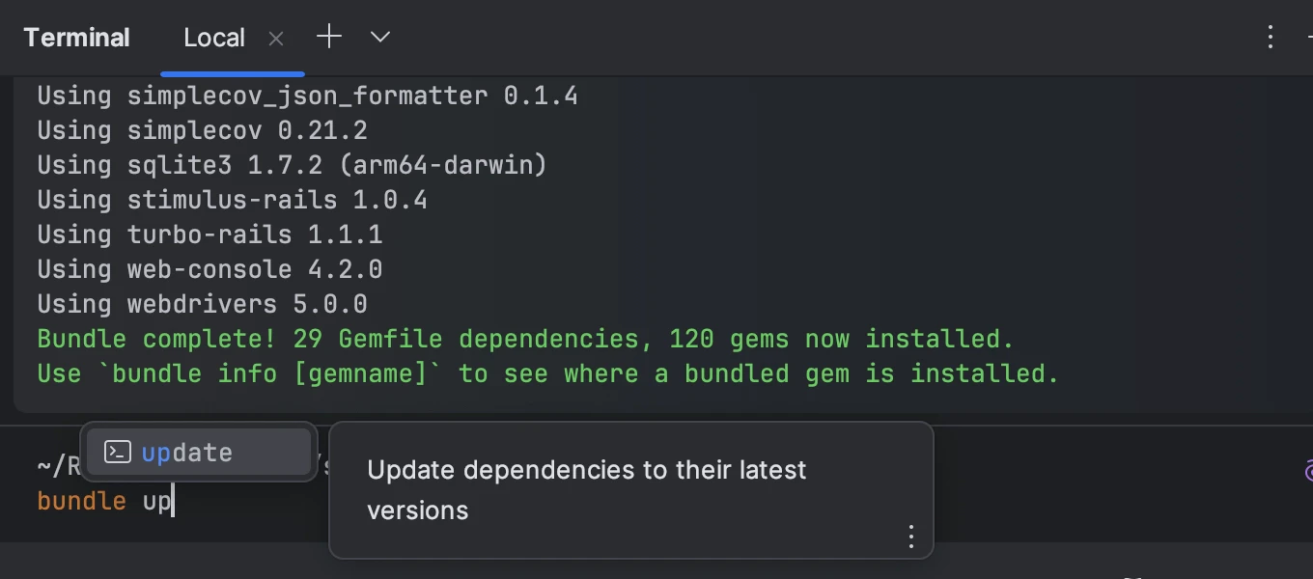Close the Local terminal tab
This screenshot has width=1313, height=579.
[x=276, y=39]
